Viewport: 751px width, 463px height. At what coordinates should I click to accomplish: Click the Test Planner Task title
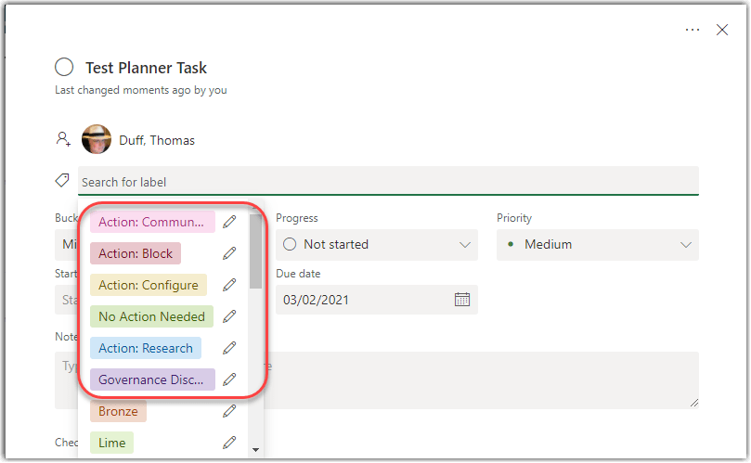(146, 68)
